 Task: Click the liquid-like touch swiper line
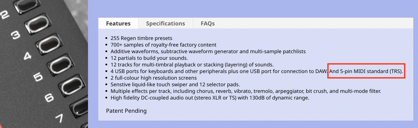click(175, 84)
